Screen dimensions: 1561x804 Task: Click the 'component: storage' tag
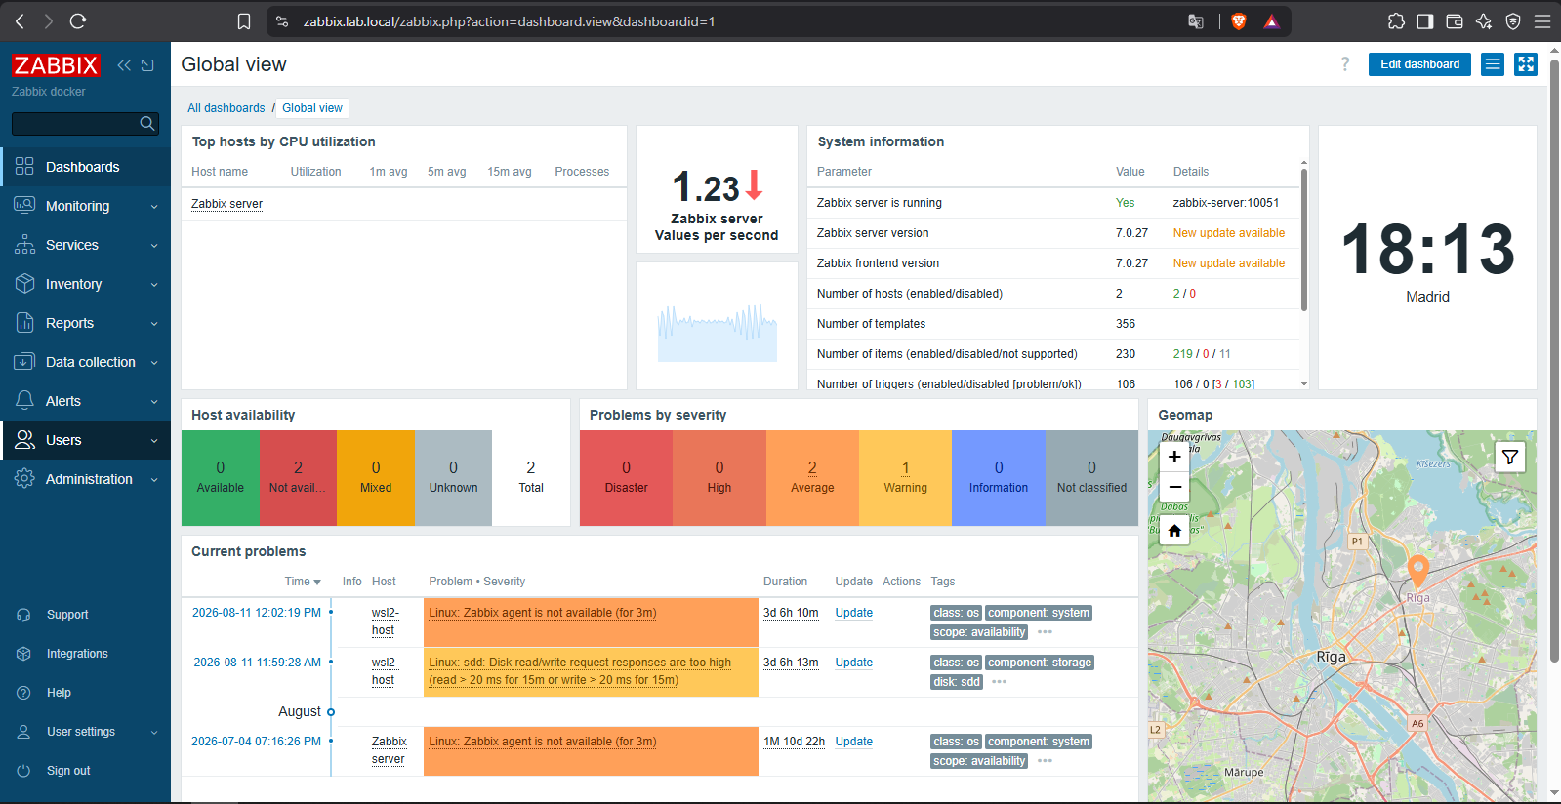pyautogui.click(x=1040, y=663)
